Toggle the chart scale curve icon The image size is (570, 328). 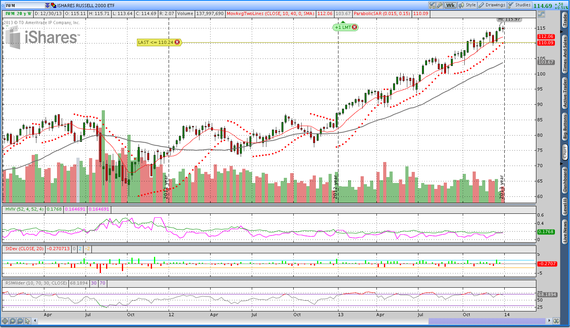click(x=541, y=14)
